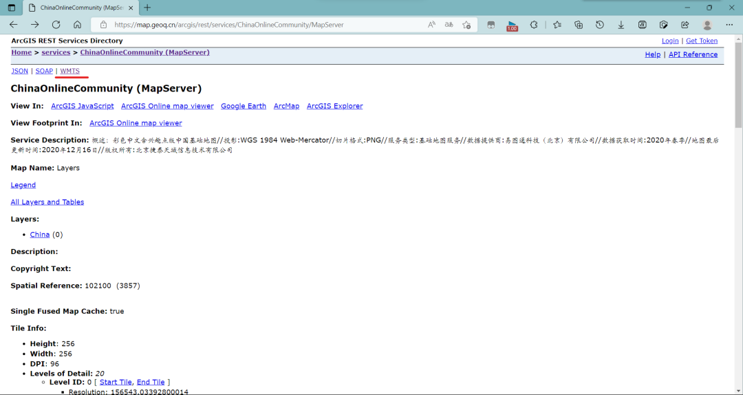Image resolution: width=743 pixels, height=395 pixels.
Task: Open Collections panel
Action: tap(578, 25)
